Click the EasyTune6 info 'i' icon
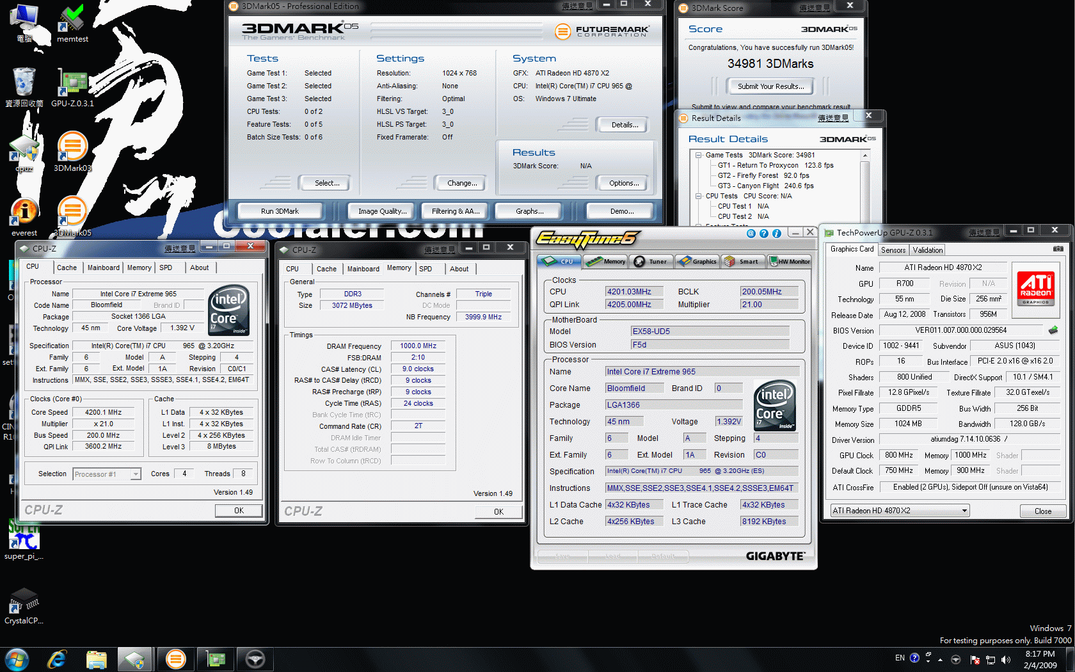This screenshot has width=1075, height=672. (776, 234)
